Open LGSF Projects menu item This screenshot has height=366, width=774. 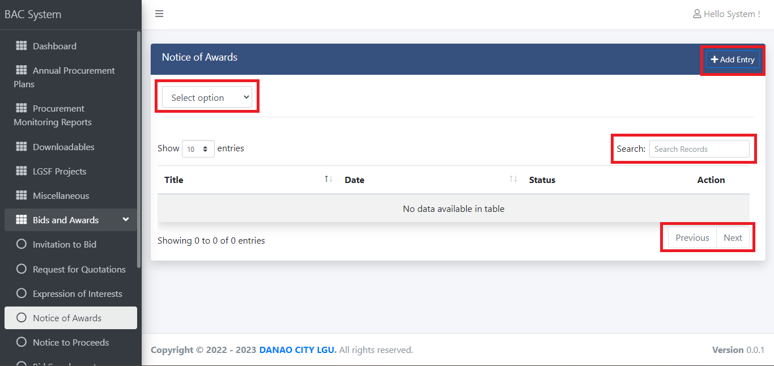71,171
